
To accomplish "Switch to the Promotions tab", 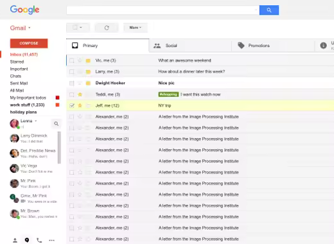I will pos(273,46).
